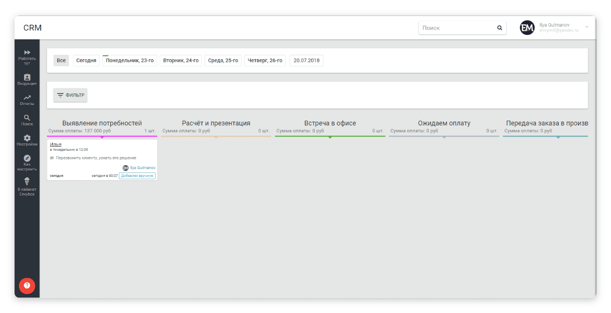Open the Отчеты reports chart icon

pos(27,98)
